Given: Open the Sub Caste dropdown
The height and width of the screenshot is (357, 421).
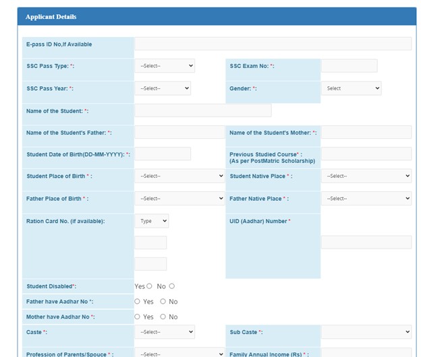Looking at the screenshot, I should [366, 332].
